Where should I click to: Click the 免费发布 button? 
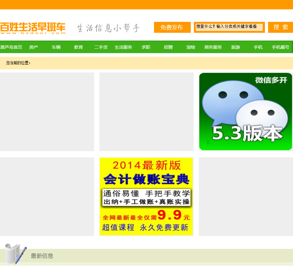[172, 27]
